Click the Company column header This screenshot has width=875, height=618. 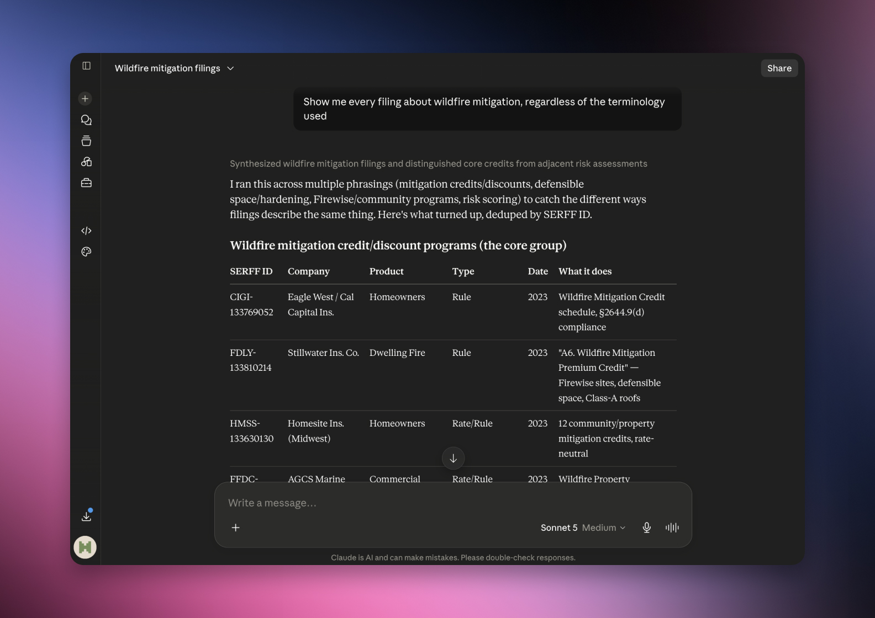coord(309,271)
